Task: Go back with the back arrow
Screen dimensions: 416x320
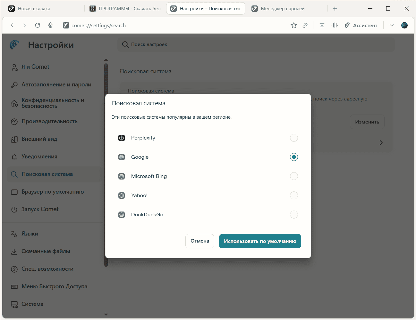Action: pos(12,25)
